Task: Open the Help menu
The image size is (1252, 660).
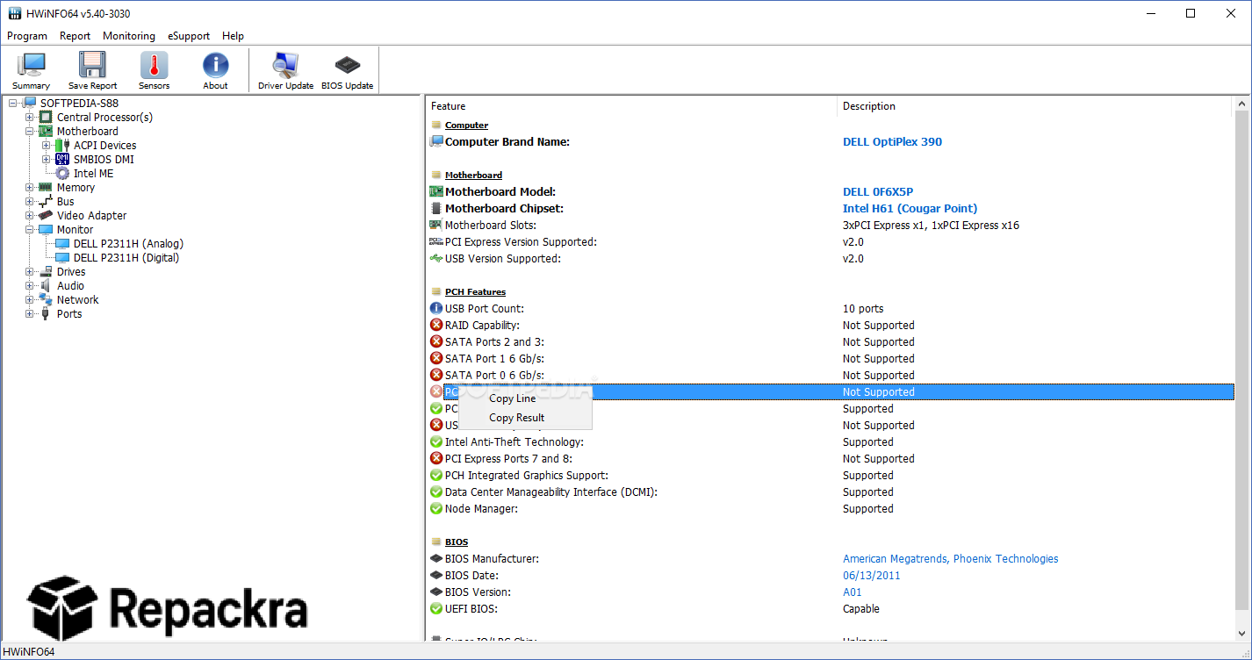Action: coord(234,36)
